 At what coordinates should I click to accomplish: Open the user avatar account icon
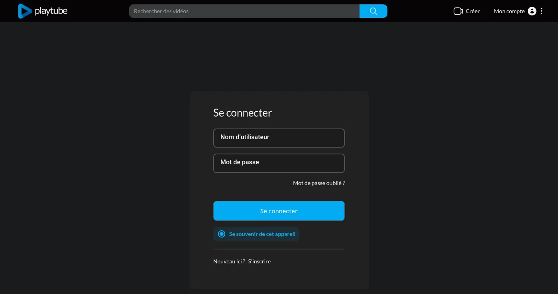point(532,11)
